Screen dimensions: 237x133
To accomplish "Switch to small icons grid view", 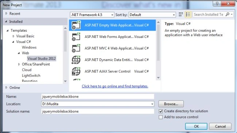I will [x=180, y=15].
